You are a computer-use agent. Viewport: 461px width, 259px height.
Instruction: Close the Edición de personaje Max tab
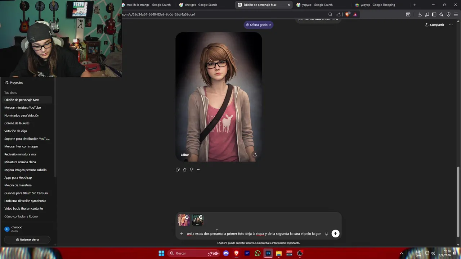tap(288, 5)
